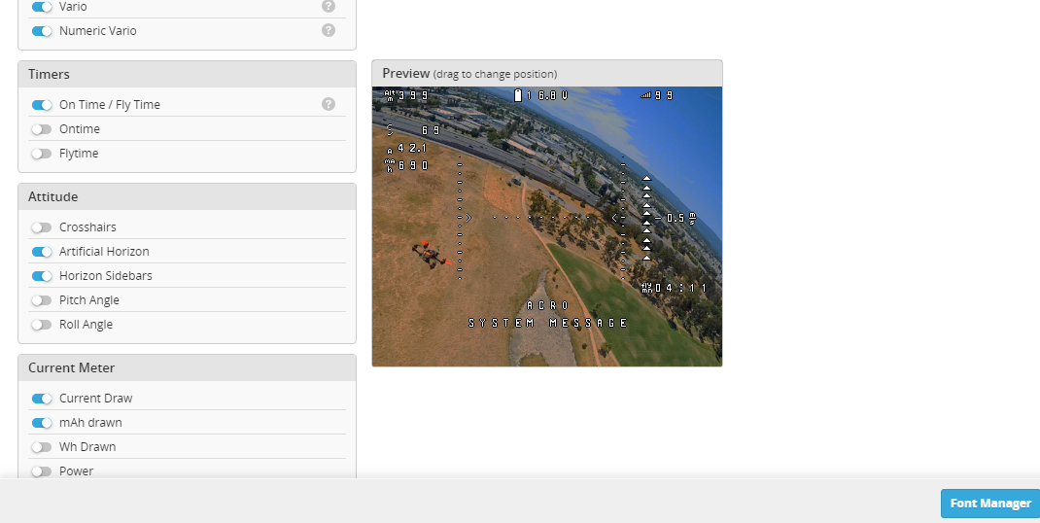Enable the Roll Angle toggle

click(x=42, y=325)
